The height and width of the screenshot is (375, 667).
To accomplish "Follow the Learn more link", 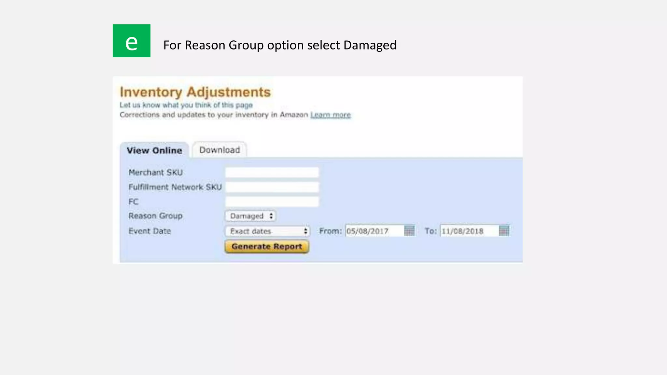I will pos(331,115).
